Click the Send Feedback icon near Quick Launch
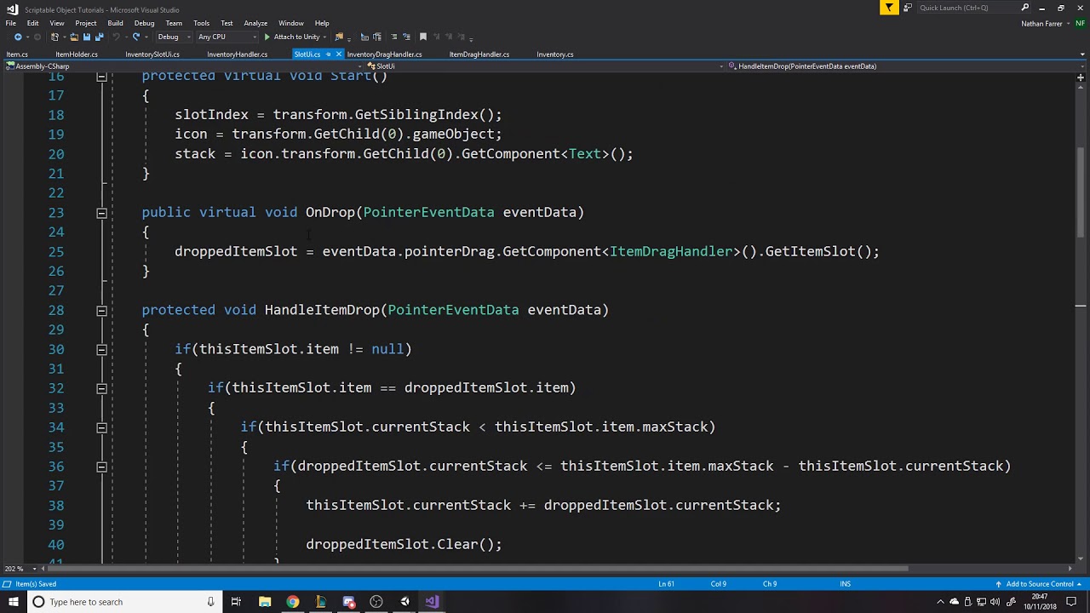 click(x=908, y=8)
